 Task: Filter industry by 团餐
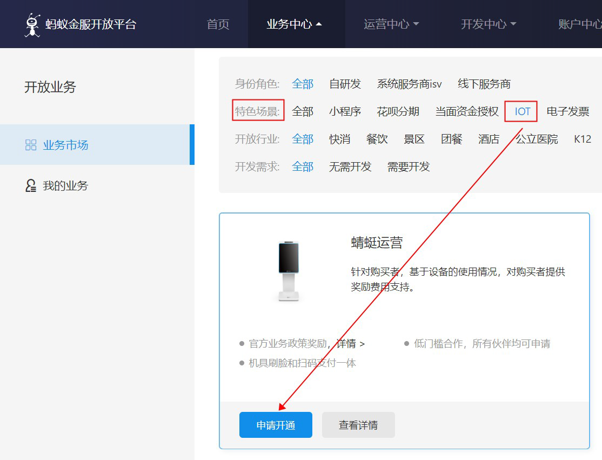(451, 139)
